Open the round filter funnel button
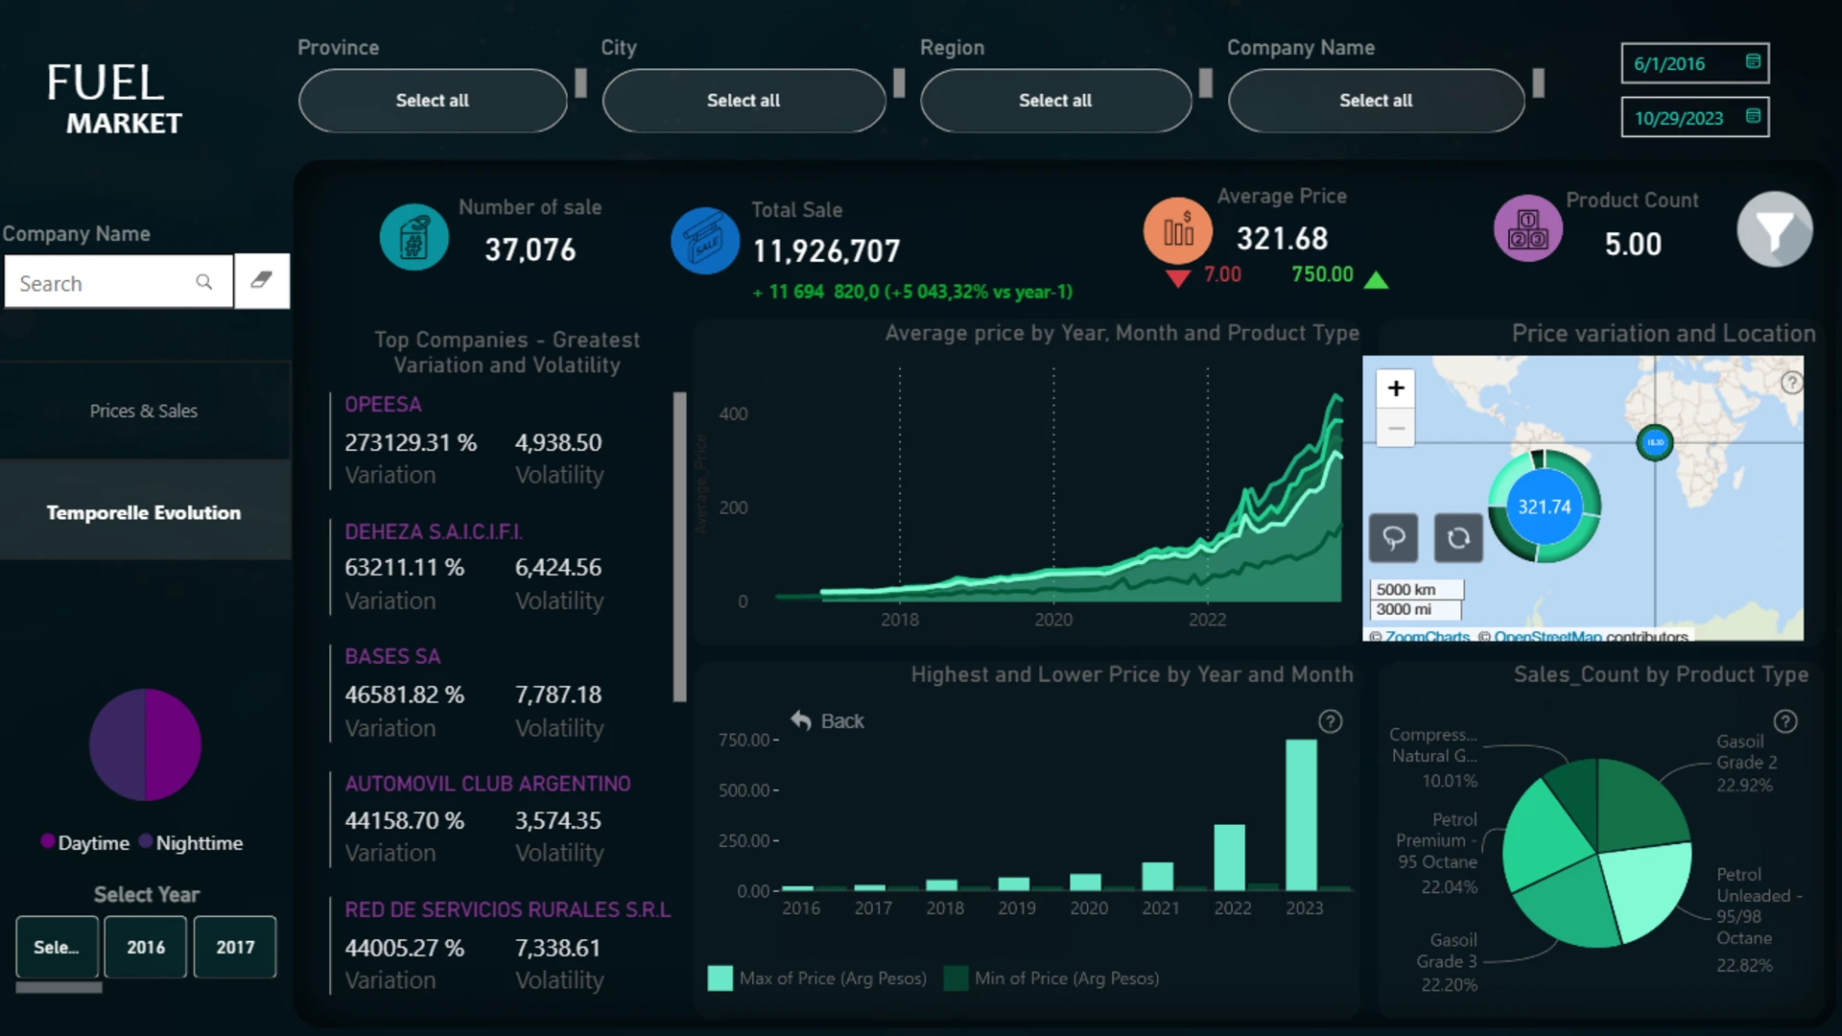 click(x=1775, y=229)
